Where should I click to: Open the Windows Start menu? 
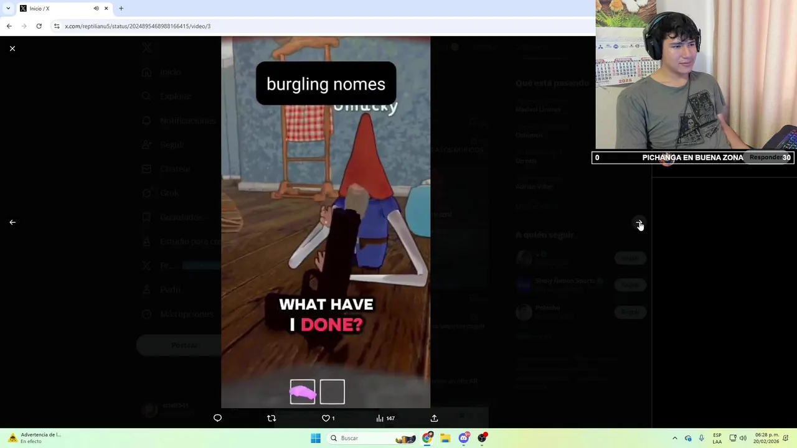pyautogui.click(x=316, y=438)
